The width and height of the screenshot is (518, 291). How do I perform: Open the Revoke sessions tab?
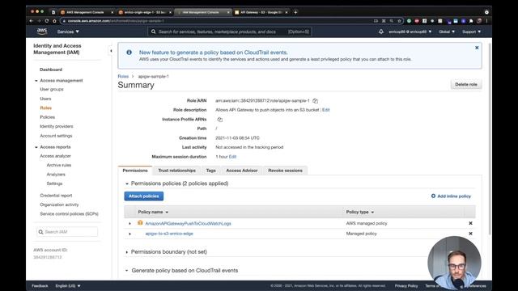coord(285,171)
